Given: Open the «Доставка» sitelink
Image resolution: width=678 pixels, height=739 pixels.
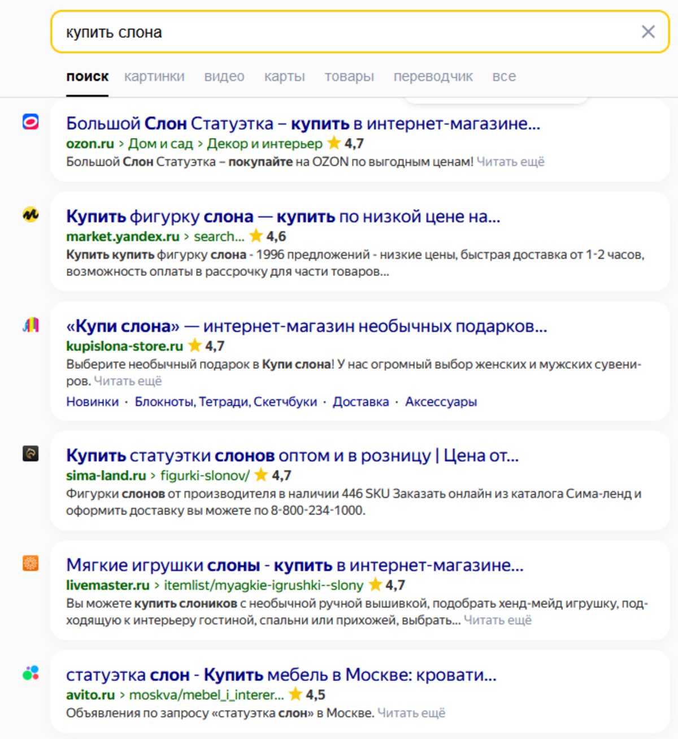Looking at the screenshot, I should pos(360,402).
